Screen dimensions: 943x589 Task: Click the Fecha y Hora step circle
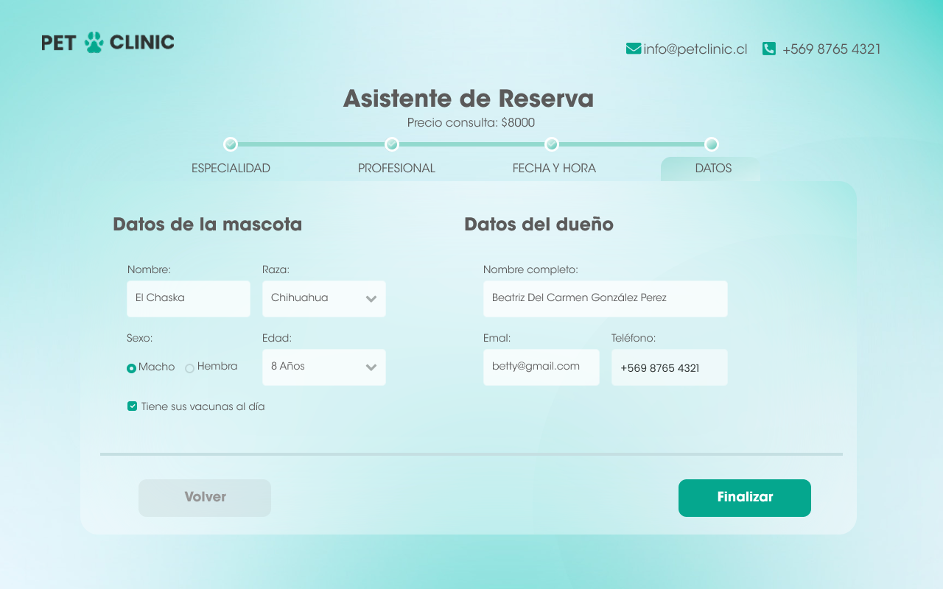(552, 144)
